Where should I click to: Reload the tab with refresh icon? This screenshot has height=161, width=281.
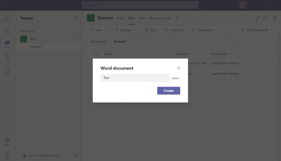pos(265,18)
